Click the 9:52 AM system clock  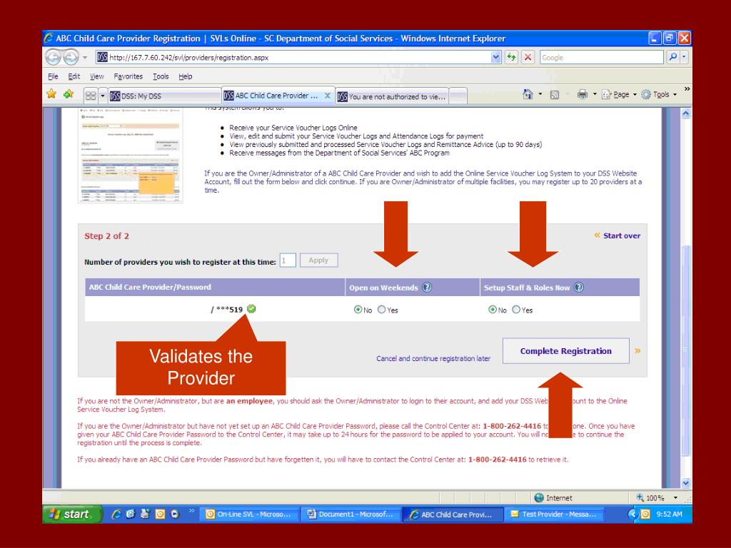[669, 514]
